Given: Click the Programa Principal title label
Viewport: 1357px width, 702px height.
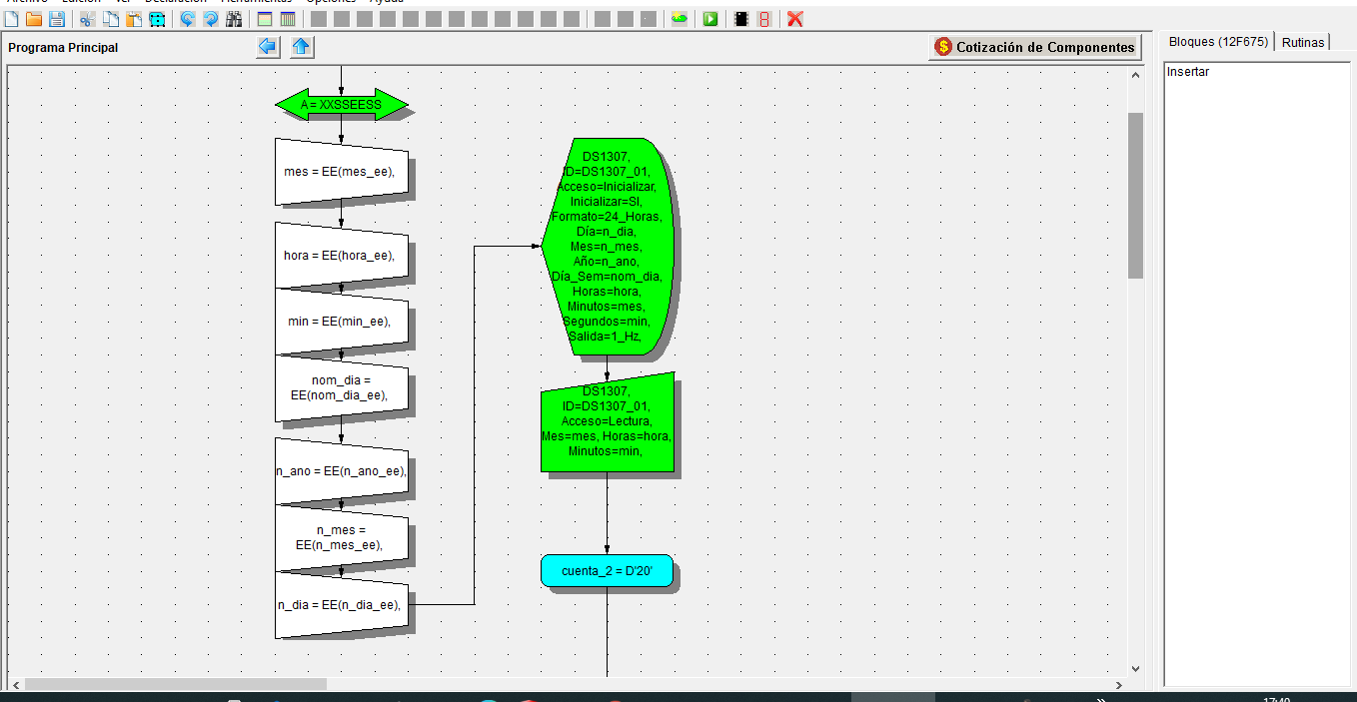Looking at the screenshot, I should tap(63, 48).
